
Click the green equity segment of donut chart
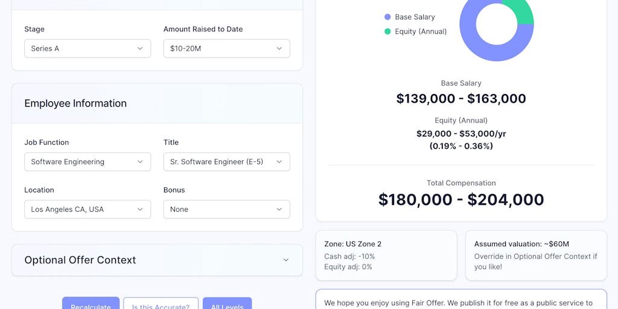(x=519, y=11)
